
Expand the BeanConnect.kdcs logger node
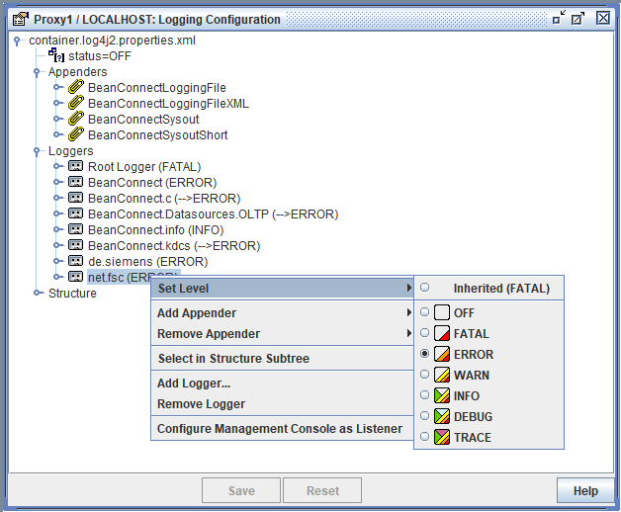click(x=58, y=246)
